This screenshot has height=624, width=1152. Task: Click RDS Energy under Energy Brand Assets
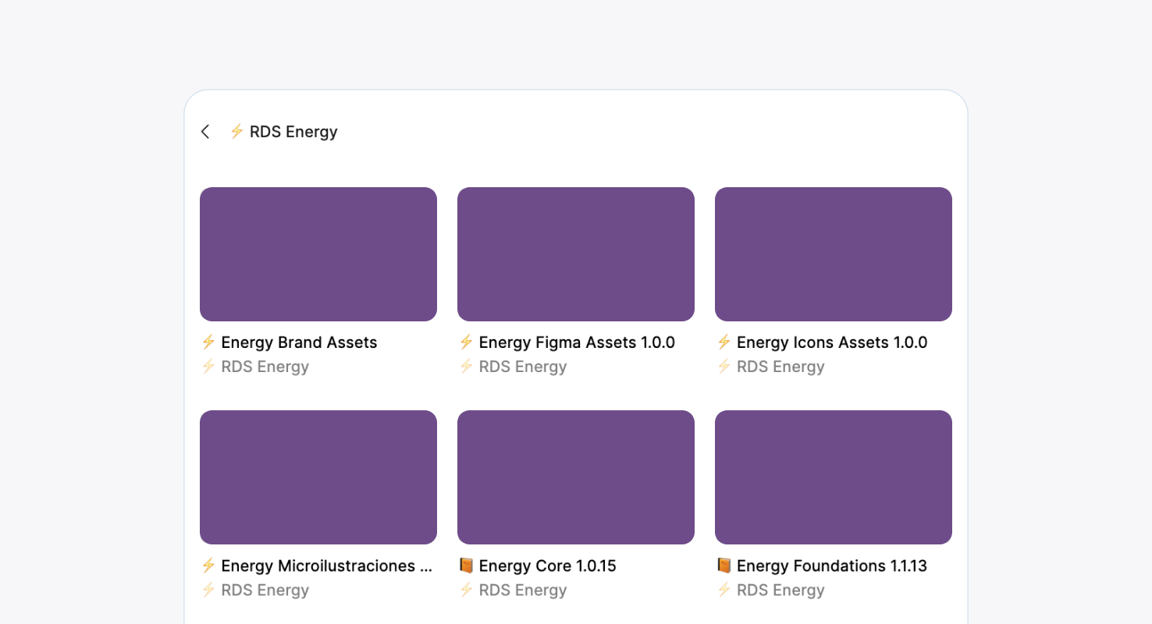[265, 367]
